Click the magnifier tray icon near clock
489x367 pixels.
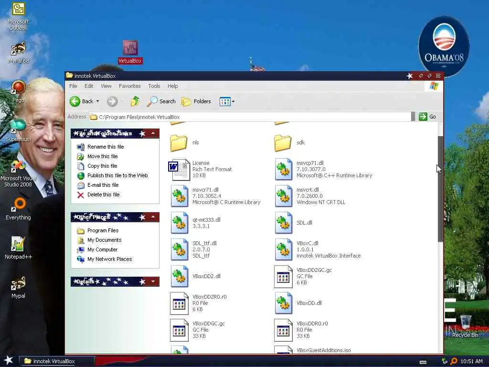click(x=454, y=361)
